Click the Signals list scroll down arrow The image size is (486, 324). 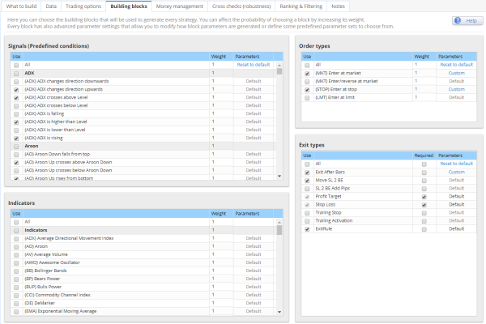(279, 176)
